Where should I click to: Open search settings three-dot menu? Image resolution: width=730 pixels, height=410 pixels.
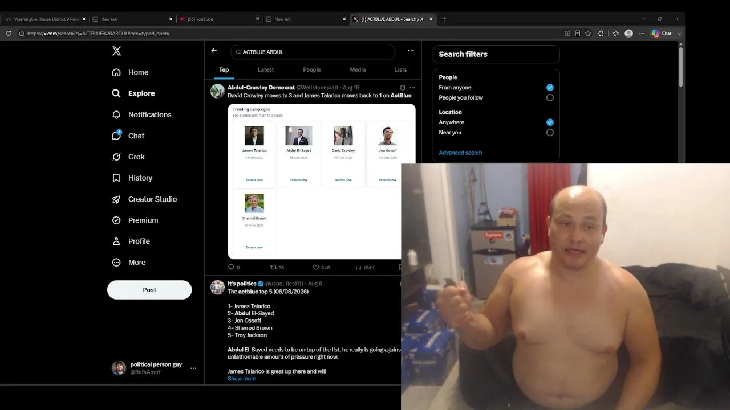(x=411, y=51)
